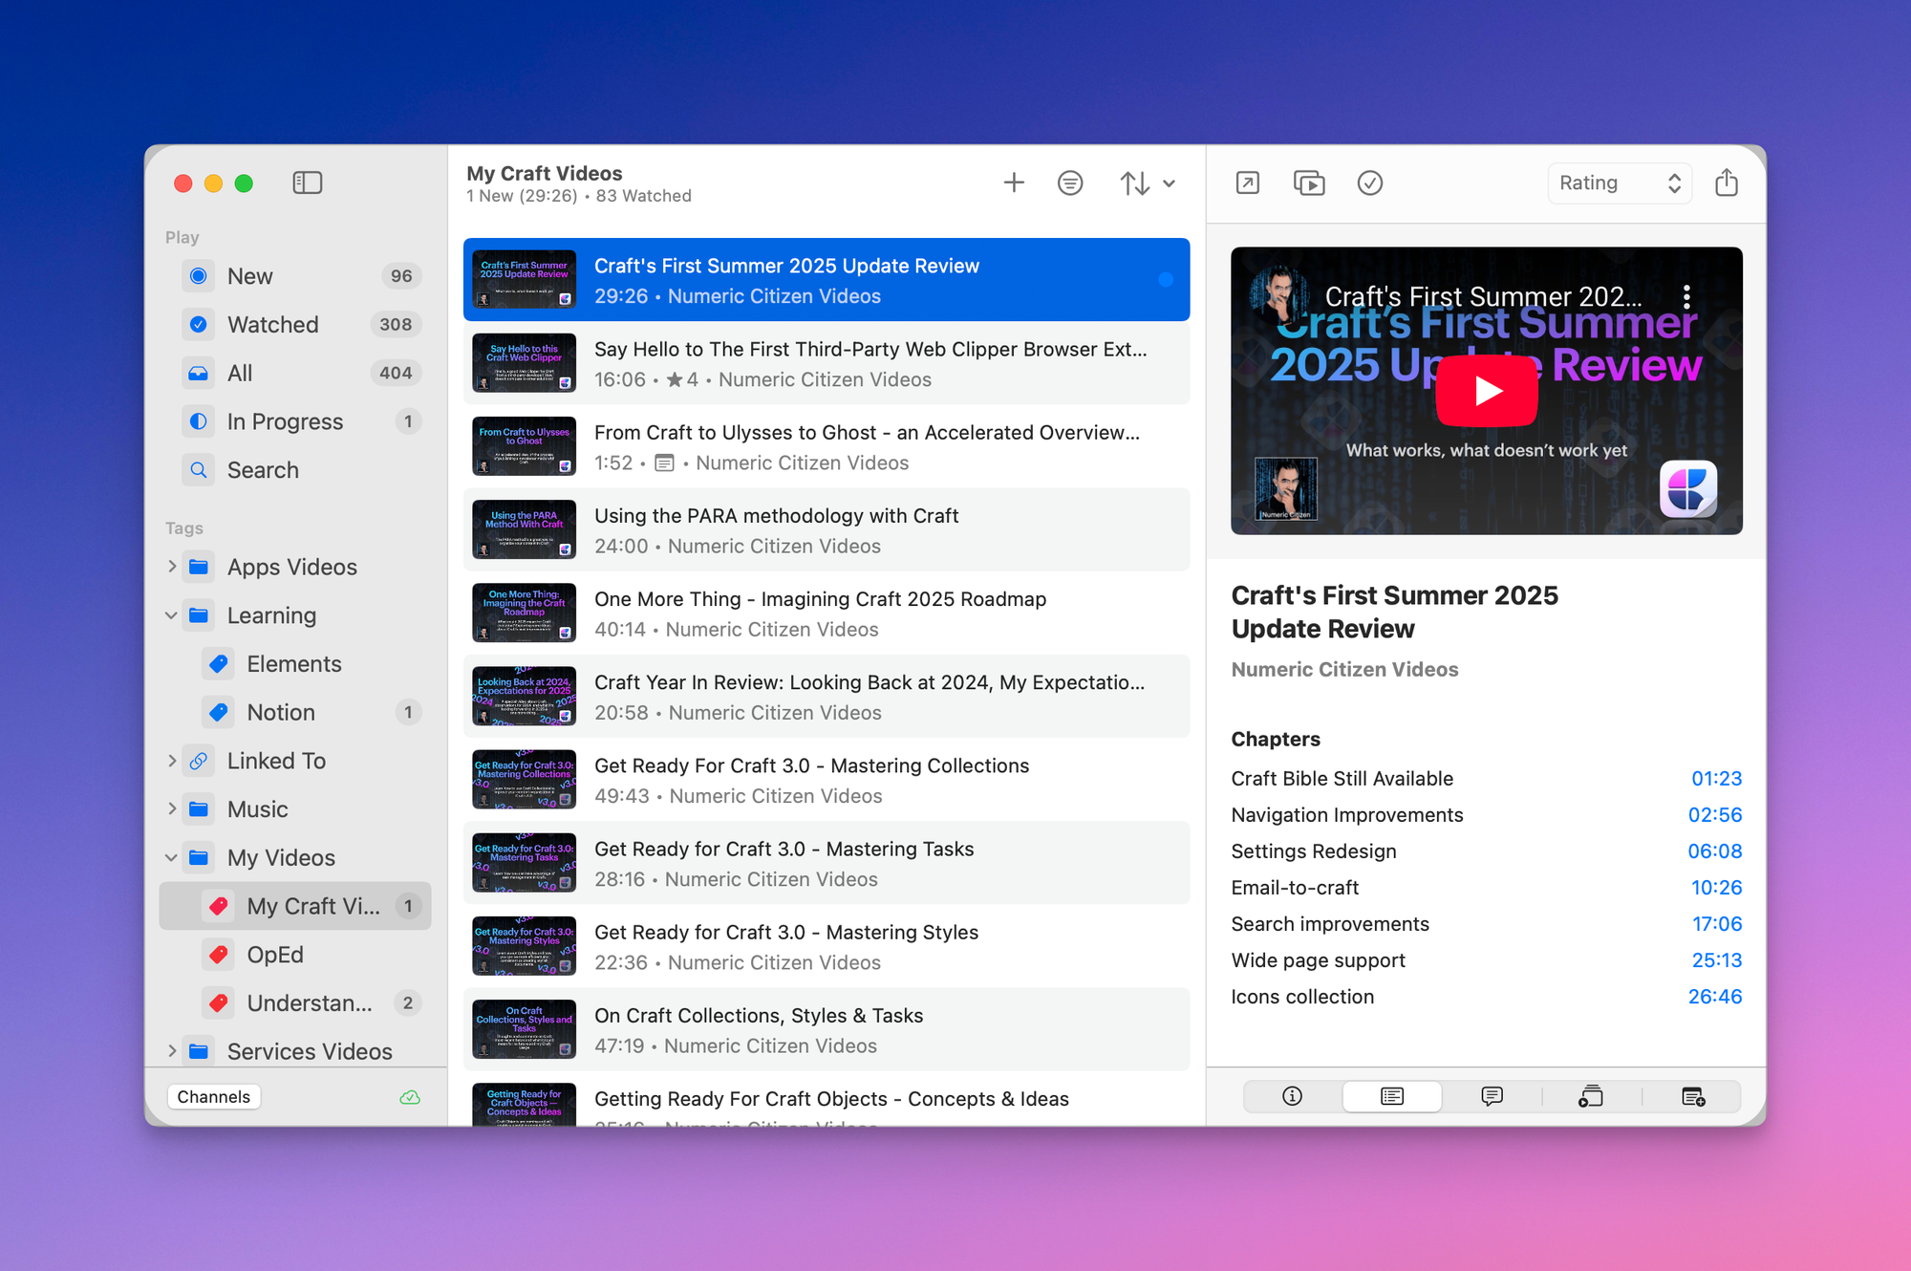The image size is (1911, 1271).
Task: Select Using the PARA methodology video thumbnail
Action: (x=525, y=530)
